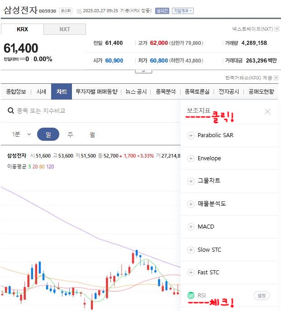Image resolution: width=281 pixels, height=311 pixels.
Task: Close the 보조지표 panel with X
Action: pos(267,111)
